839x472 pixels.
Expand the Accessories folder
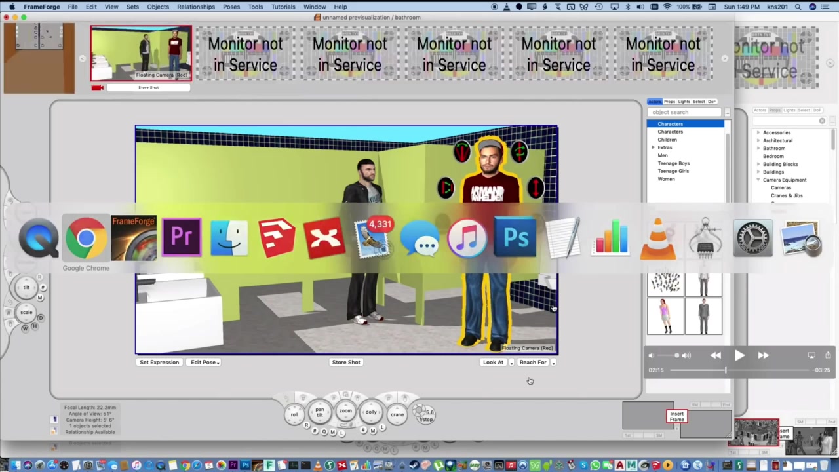coord(758,132)
